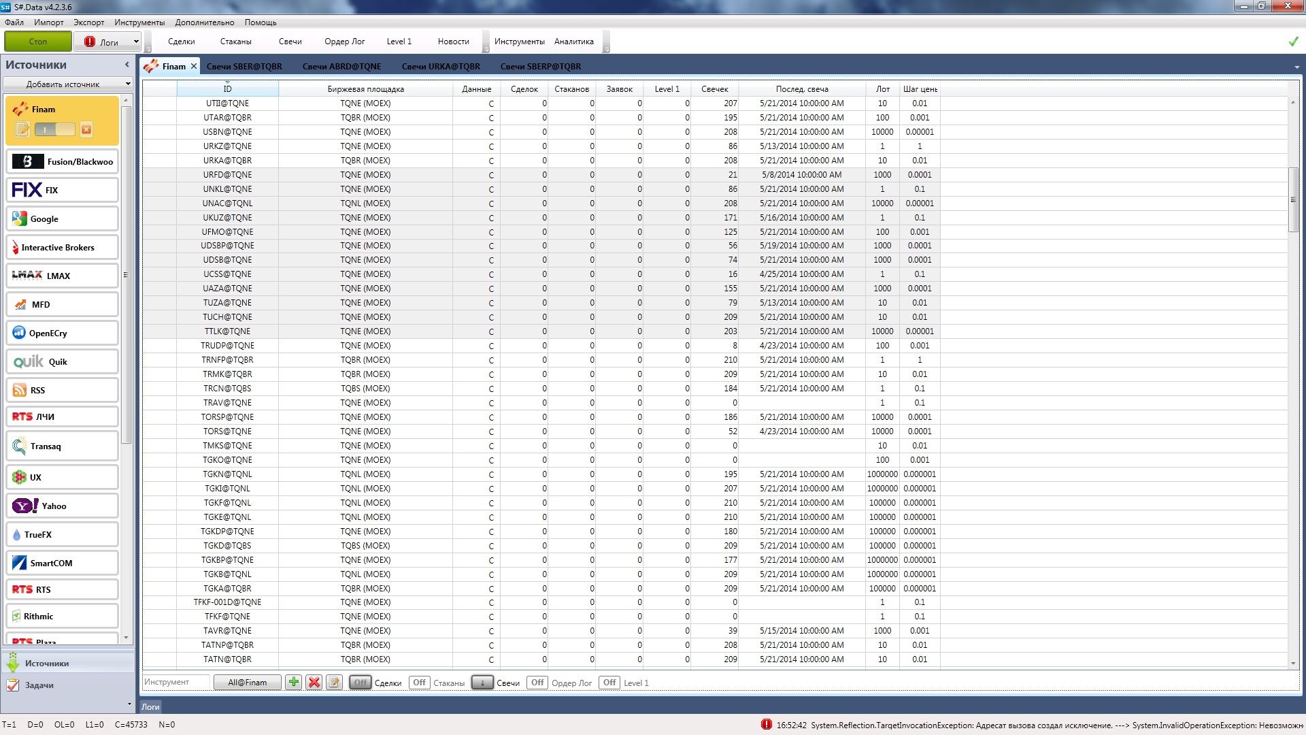Toggle Level 1 download Off switch
The height and width of the screenshot is (735, 1306).
[609, 683]
